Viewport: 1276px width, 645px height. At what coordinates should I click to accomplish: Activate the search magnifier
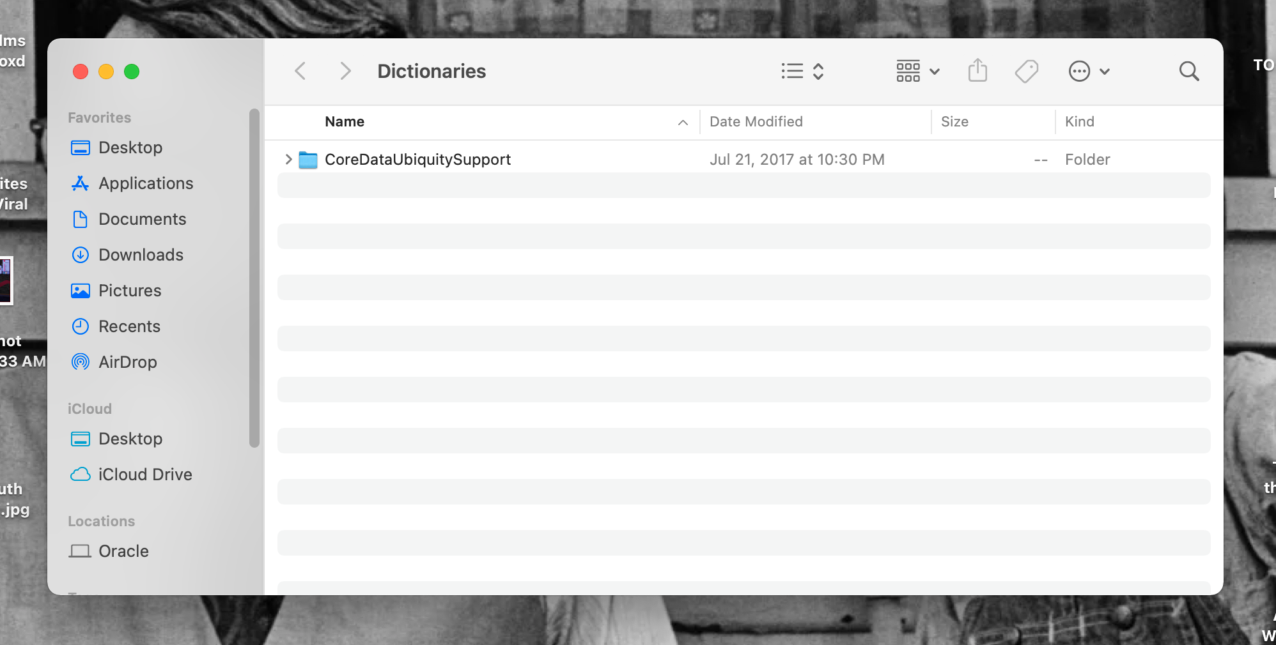pyautogui.click(x=1188, y=71)
